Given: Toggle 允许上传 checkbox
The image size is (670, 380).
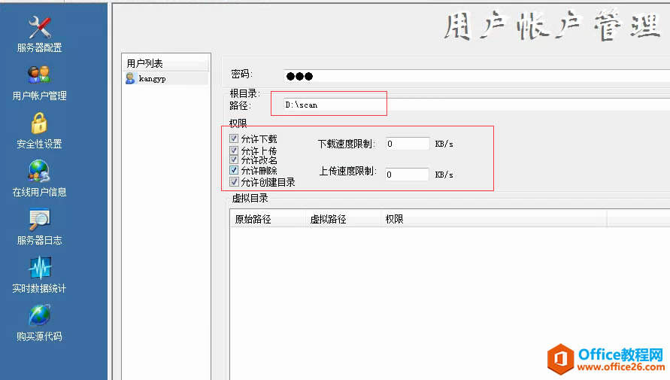Looking at the screenshot, I should click(x=234, y=150).
